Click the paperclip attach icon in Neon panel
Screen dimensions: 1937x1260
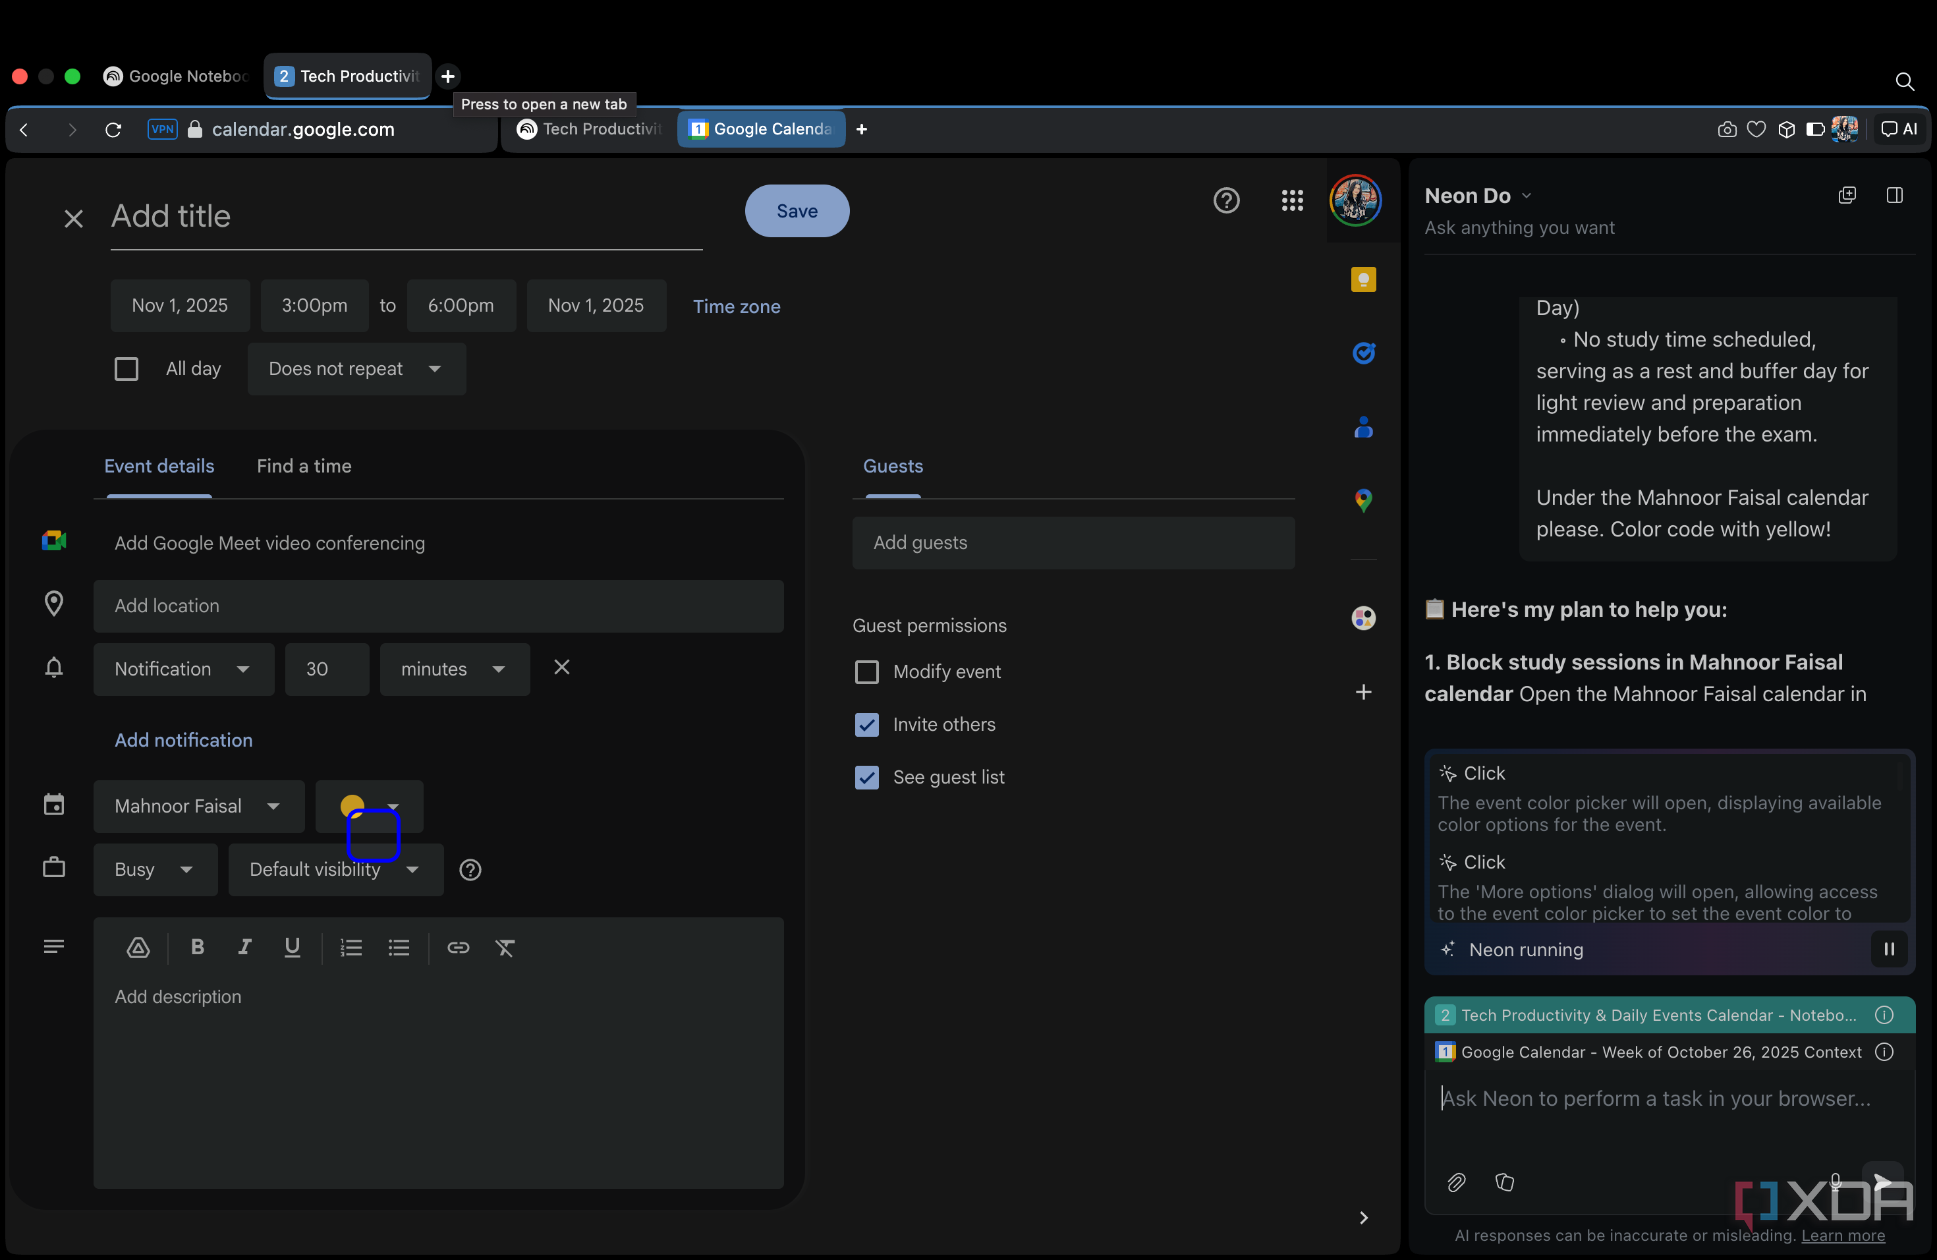[1456, 1182]
